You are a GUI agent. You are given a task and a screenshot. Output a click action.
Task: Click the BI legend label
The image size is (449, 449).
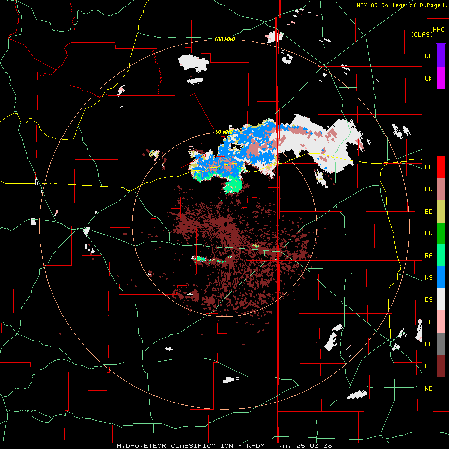pos(428,366)
